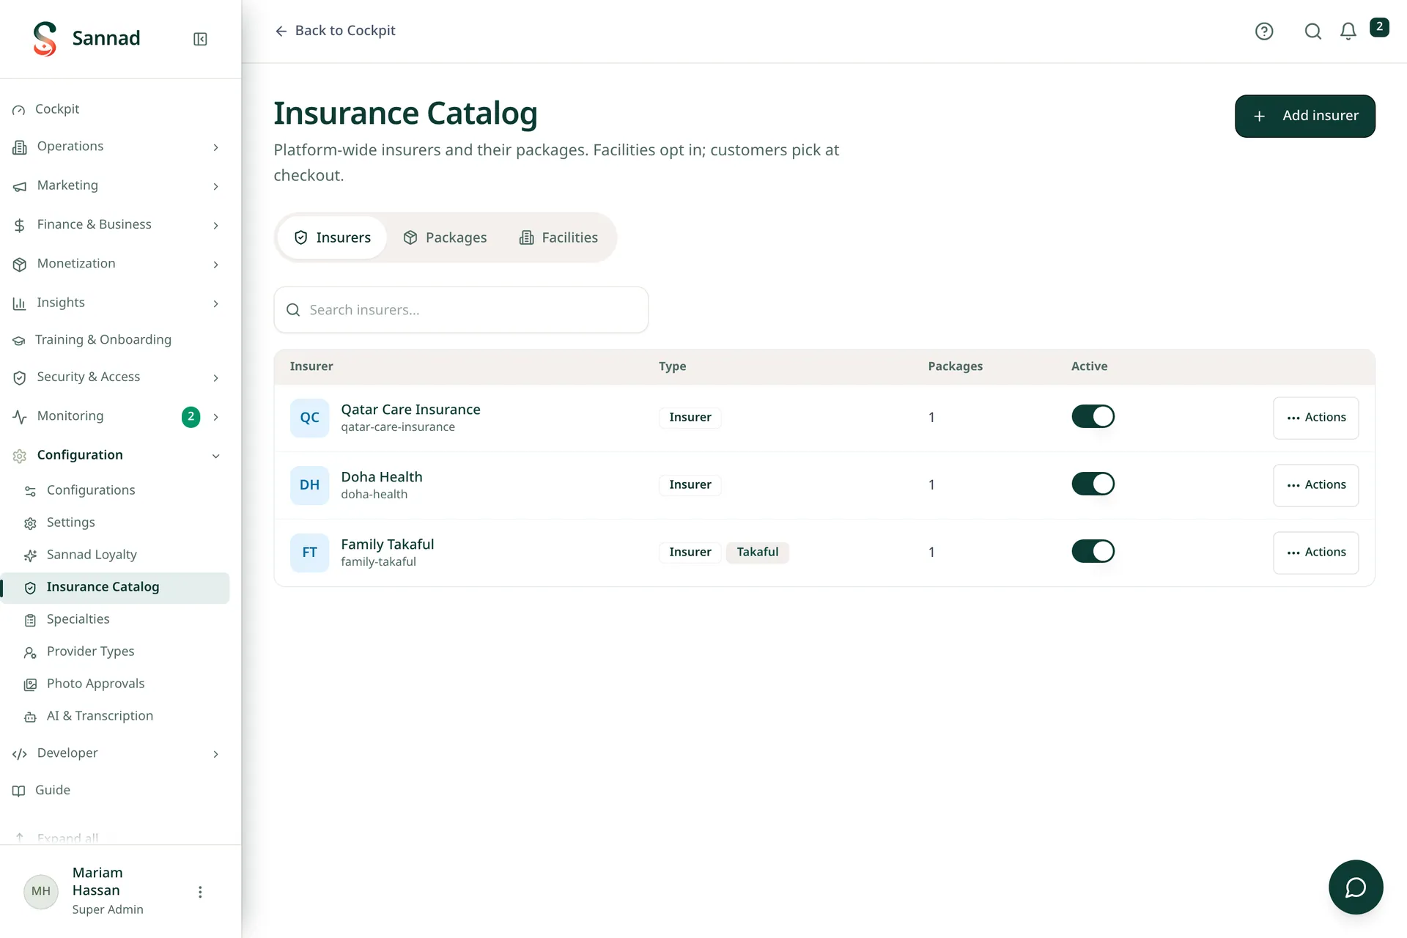Click the Cockpit gauge icon
The width and height of the screenshot is (1407, 938).
(x=19, y=110)
